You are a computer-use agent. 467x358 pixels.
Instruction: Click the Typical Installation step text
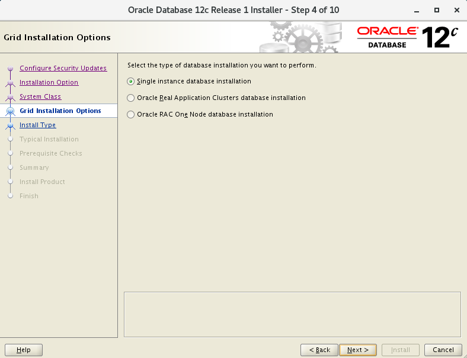tap(49, 139)
